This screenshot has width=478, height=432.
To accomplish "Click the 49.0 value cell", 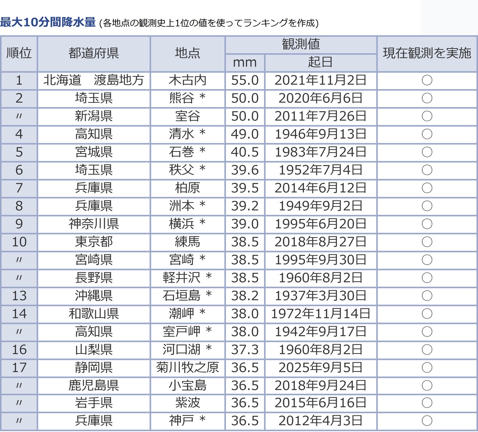I will click(x=245, y=134).
